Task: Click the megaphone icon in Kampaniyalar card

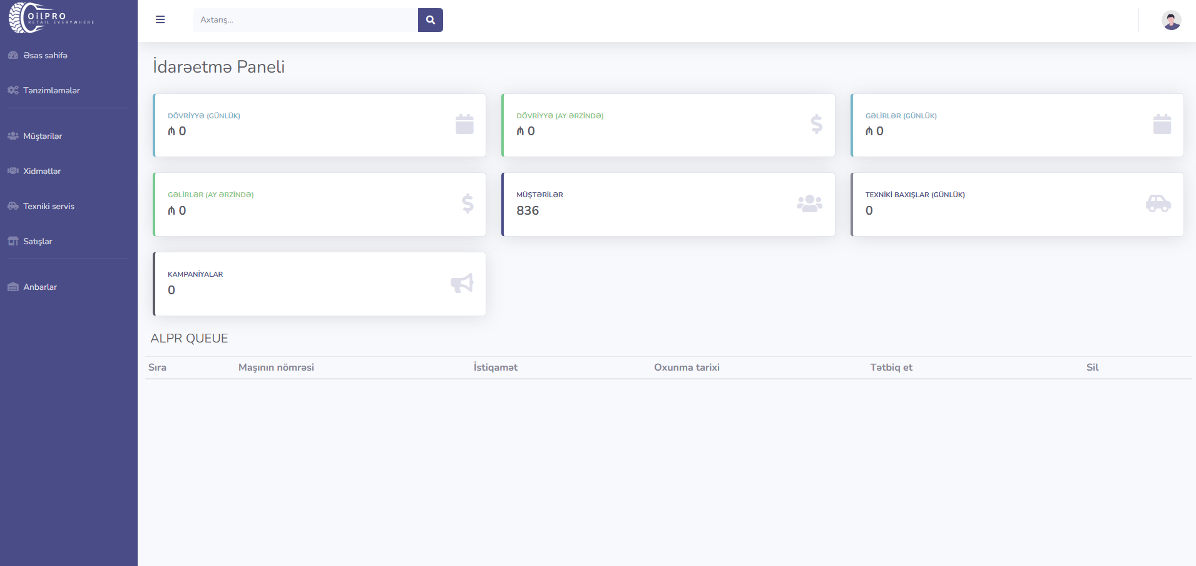Action: 462,283
